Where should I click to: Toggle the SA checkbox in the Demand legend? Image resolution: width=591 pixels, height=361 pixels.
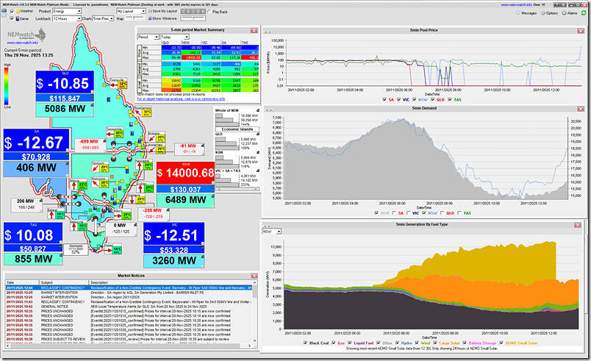tap(394, 213)
